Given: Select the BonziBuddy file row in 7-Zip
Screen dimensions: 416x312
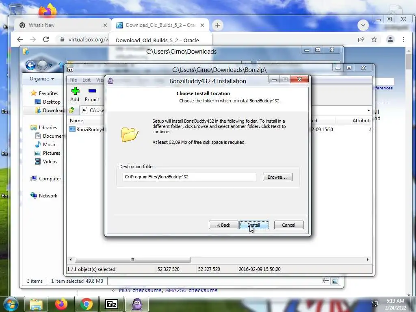Looking at the screenshot, I should 87,130.
